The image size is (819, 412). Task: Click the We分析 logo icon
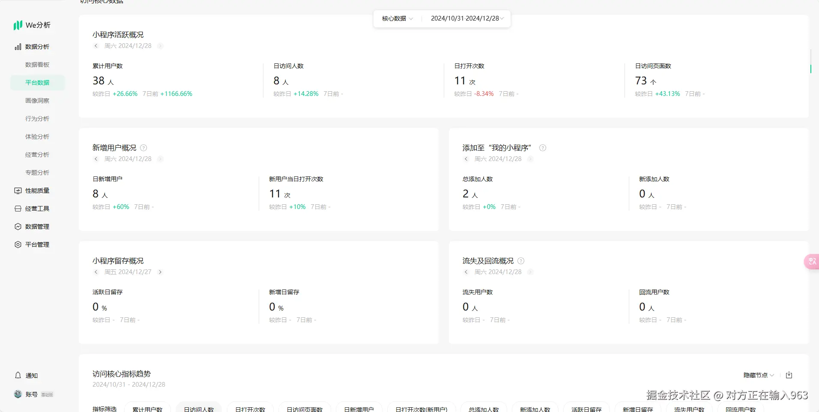(x=18, y=25)
